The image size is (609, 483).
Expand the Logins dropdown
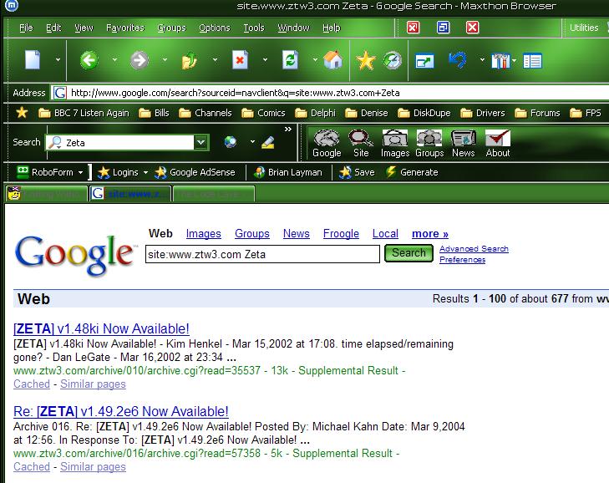pyautogui.click(x=145, y=172)
